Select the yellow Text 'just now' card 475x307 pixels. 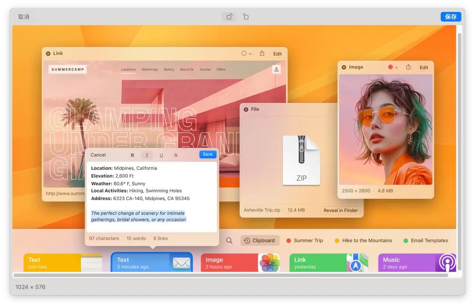click(63, 263)
